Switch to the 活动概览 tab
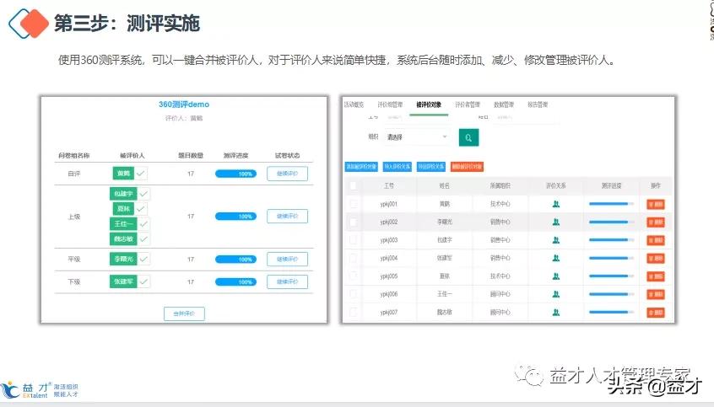This screenshot has height=407, width=714. click(354, 104)
